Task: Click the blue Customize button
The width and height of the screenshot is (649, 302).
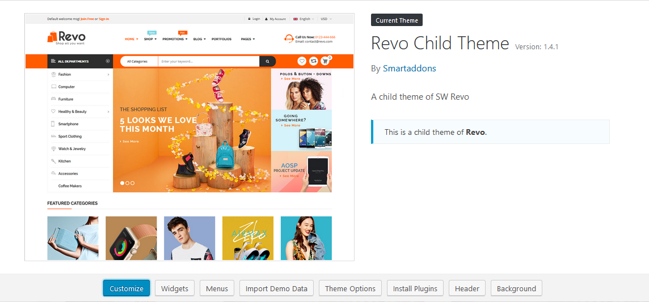Action: pos(127,288)
